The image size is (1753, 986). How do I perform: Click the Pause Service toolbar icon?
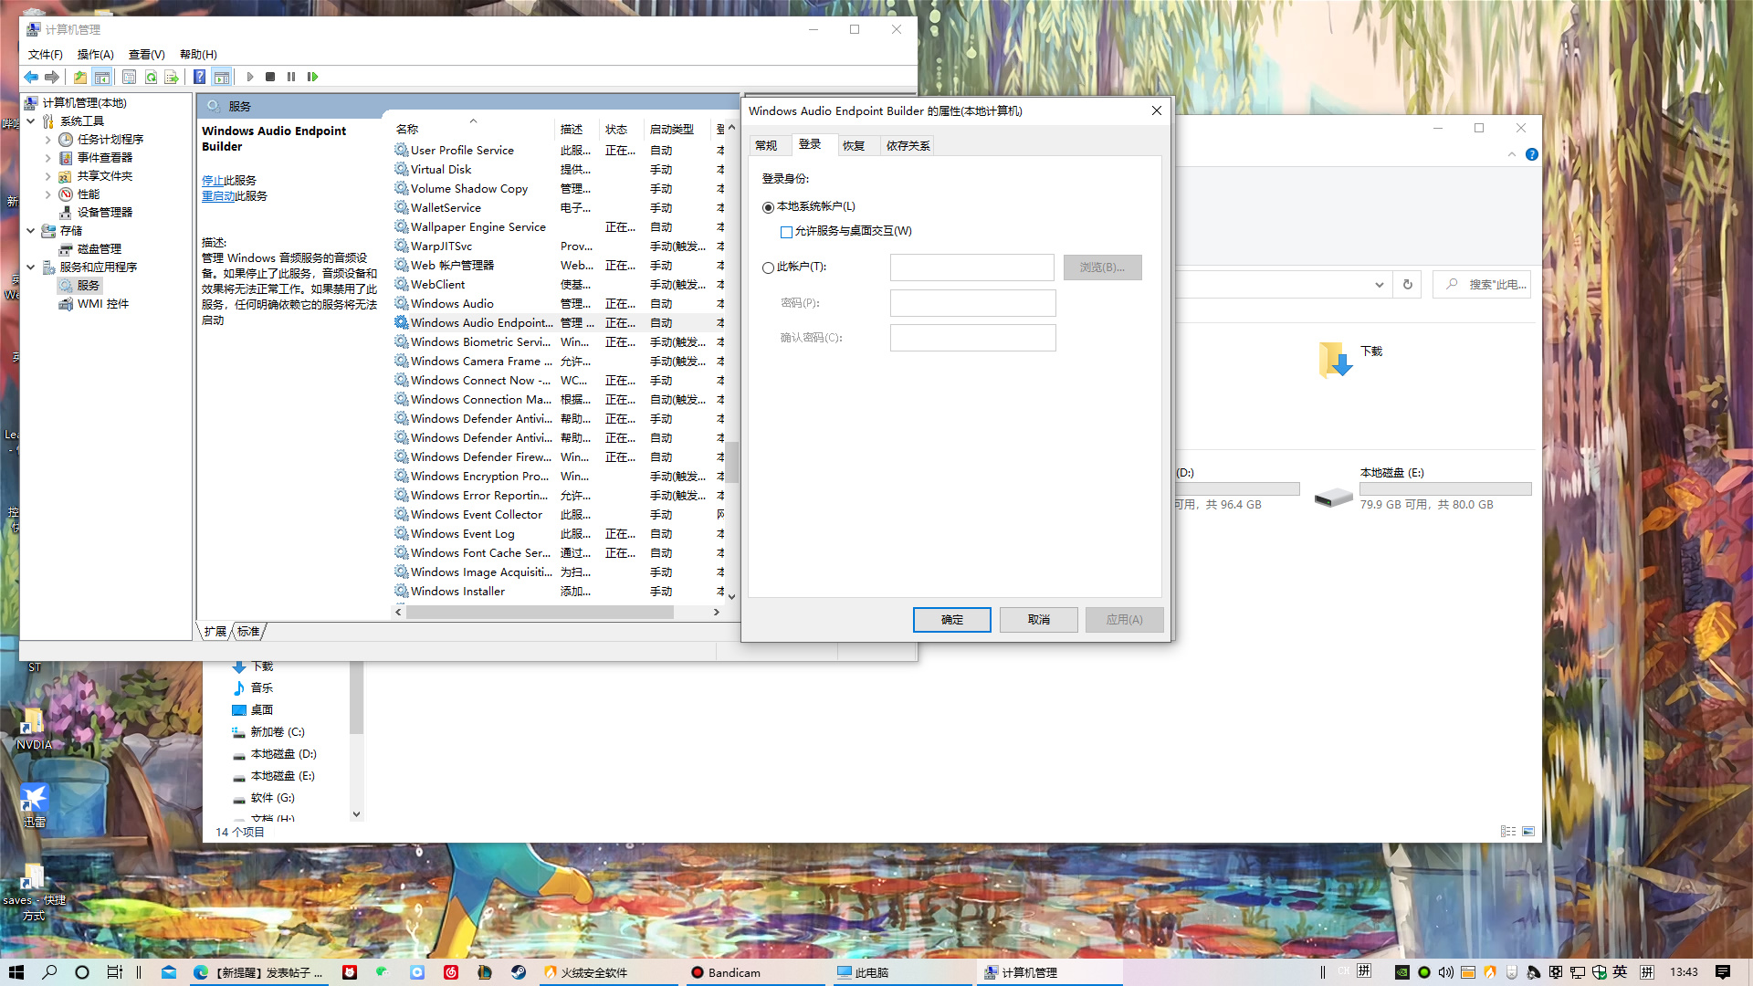click(x=291, y=77)
